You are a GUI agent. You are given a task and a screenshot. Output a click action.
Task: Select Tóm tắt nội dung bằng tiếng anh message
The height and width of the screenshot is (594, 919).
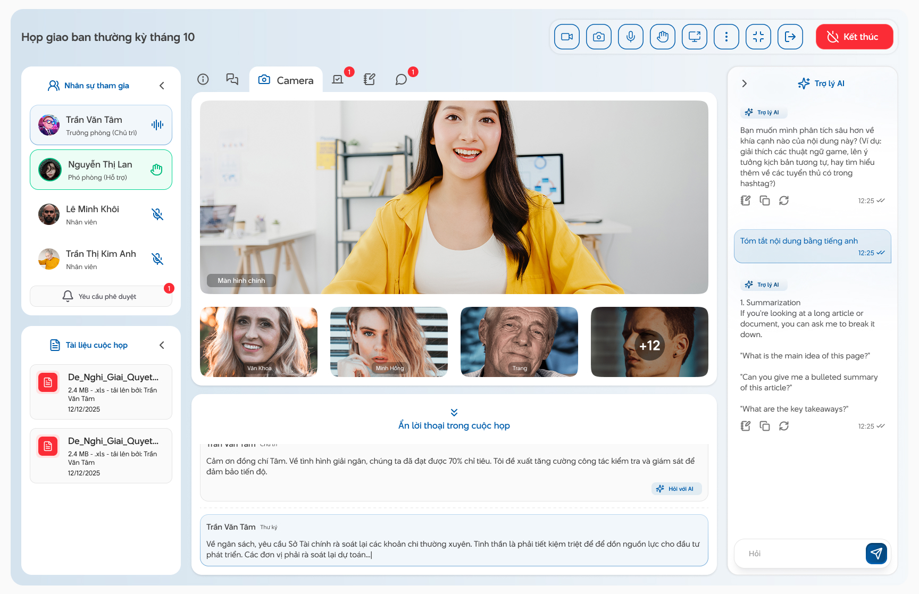tap(813, 246)
